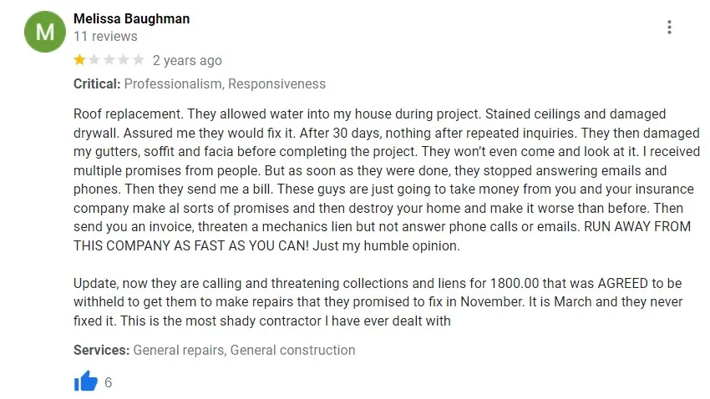This screenshot has height=399, width=710.
Task: Select the fourth gray rating star
Action: point(124,60)
